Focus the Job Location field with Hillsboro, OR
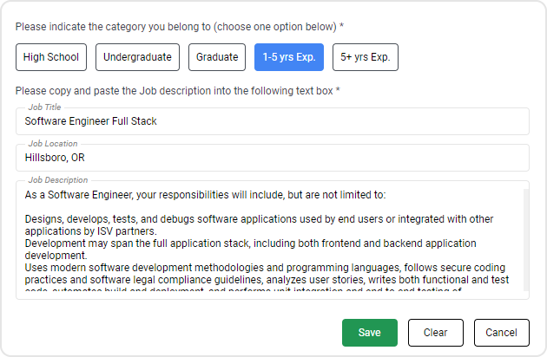The width and height of the screenshot is (547, 357). click(x=272, y=158)
